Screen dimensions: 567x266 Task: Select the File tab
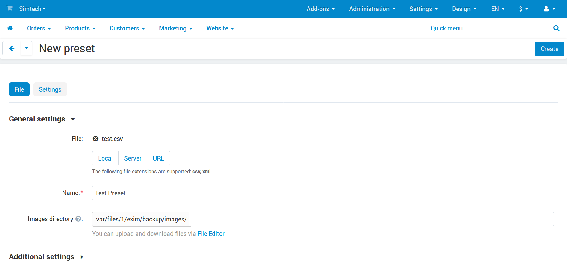click(19, 89)
